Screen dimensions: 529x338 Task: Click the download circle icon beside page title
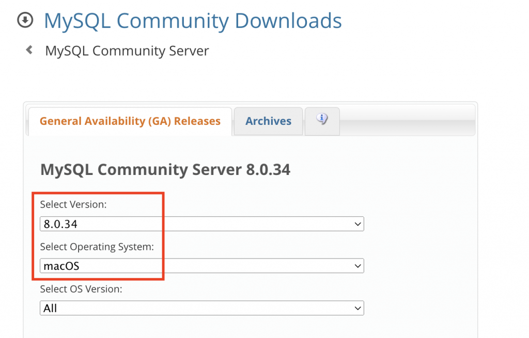coord(25,20)
